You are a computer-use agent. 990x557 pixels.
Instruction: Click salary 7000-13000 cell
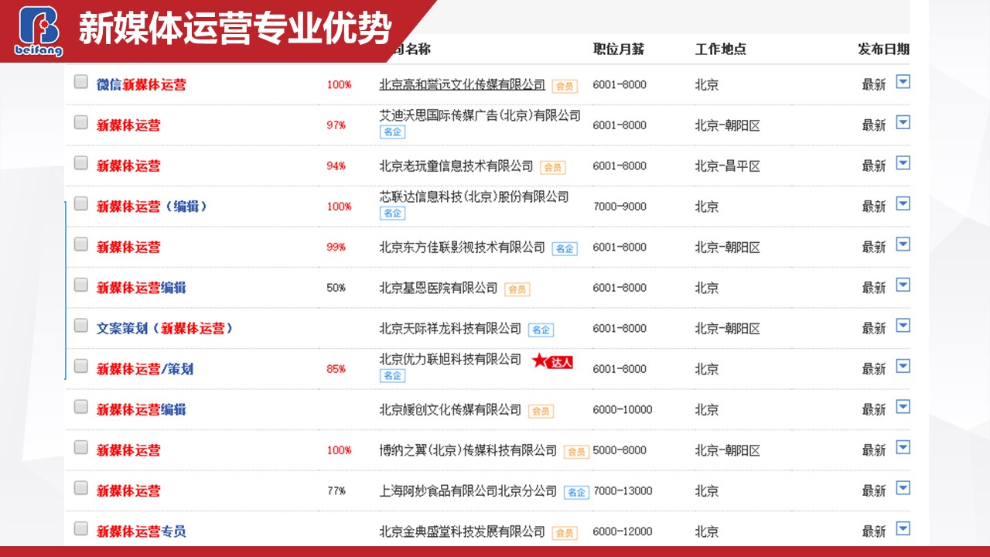click(x=623, y=490)
